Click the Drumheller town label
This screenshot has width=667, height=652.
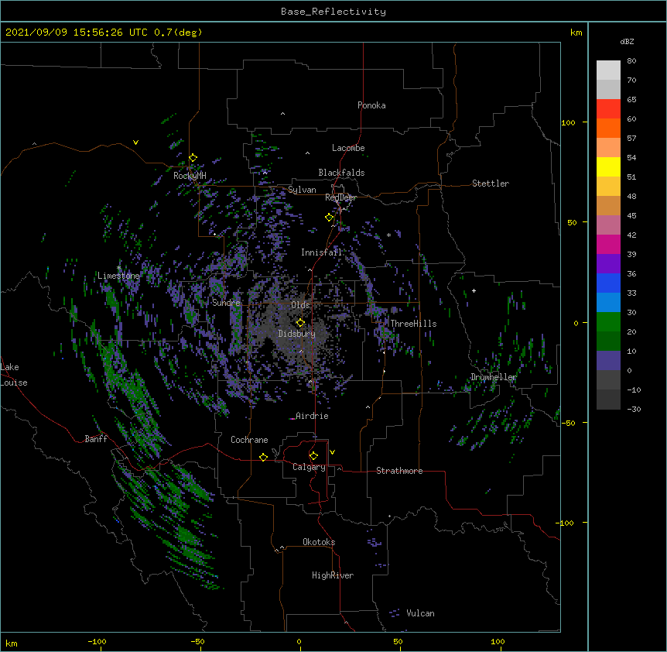pyautogui.click(x=494, y=377)
